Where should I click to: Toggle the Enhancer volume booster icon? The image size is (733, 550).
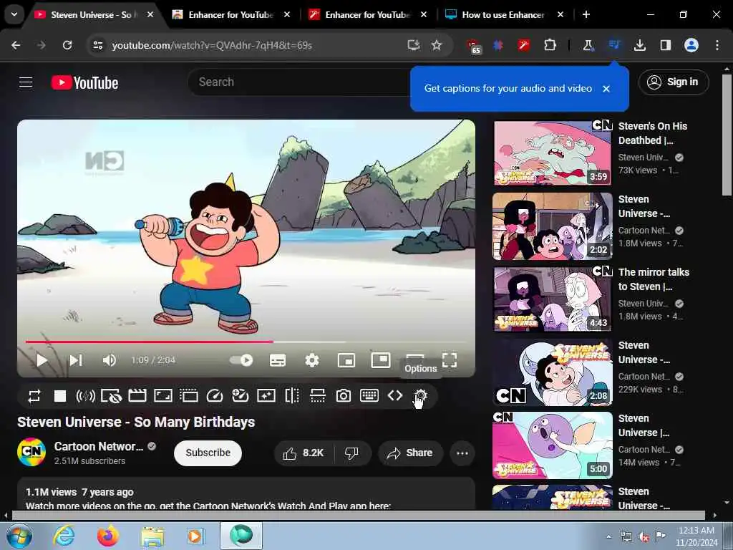[86, 396]
